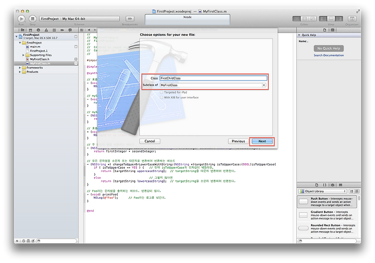Show the Symbol navigator
Screen dimensions: 375x263
[x=30, y=30]
